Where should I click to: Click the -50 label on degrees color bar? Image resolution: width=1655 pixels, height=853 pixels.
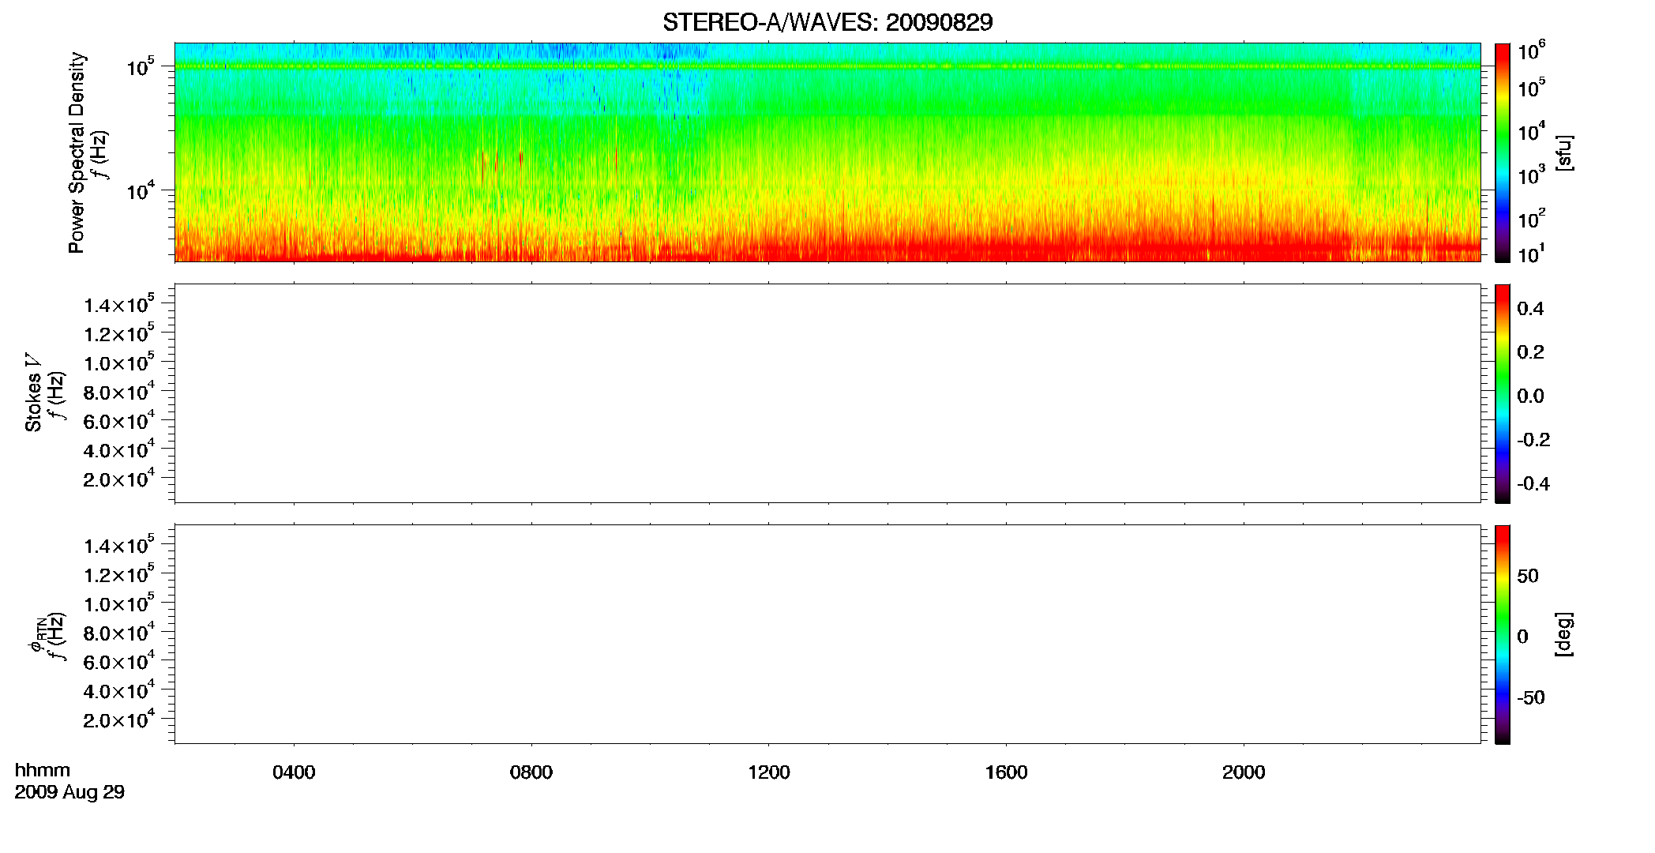(1531, 697)
